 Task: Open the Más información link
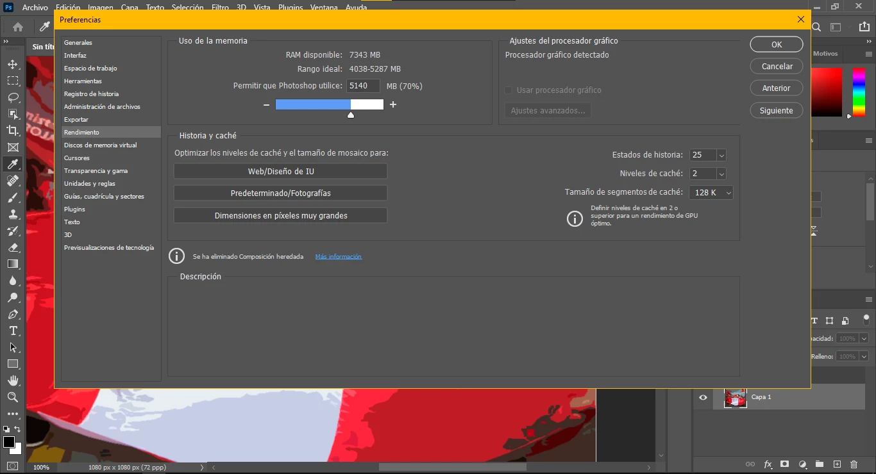click(339, 257)
